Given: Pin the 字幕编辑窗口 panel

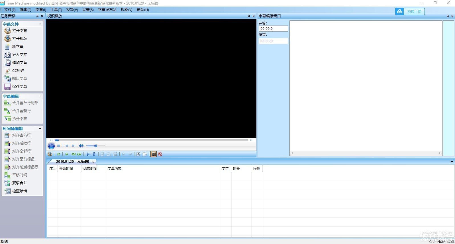Looking at the screenshot, I should pos(448,16).
